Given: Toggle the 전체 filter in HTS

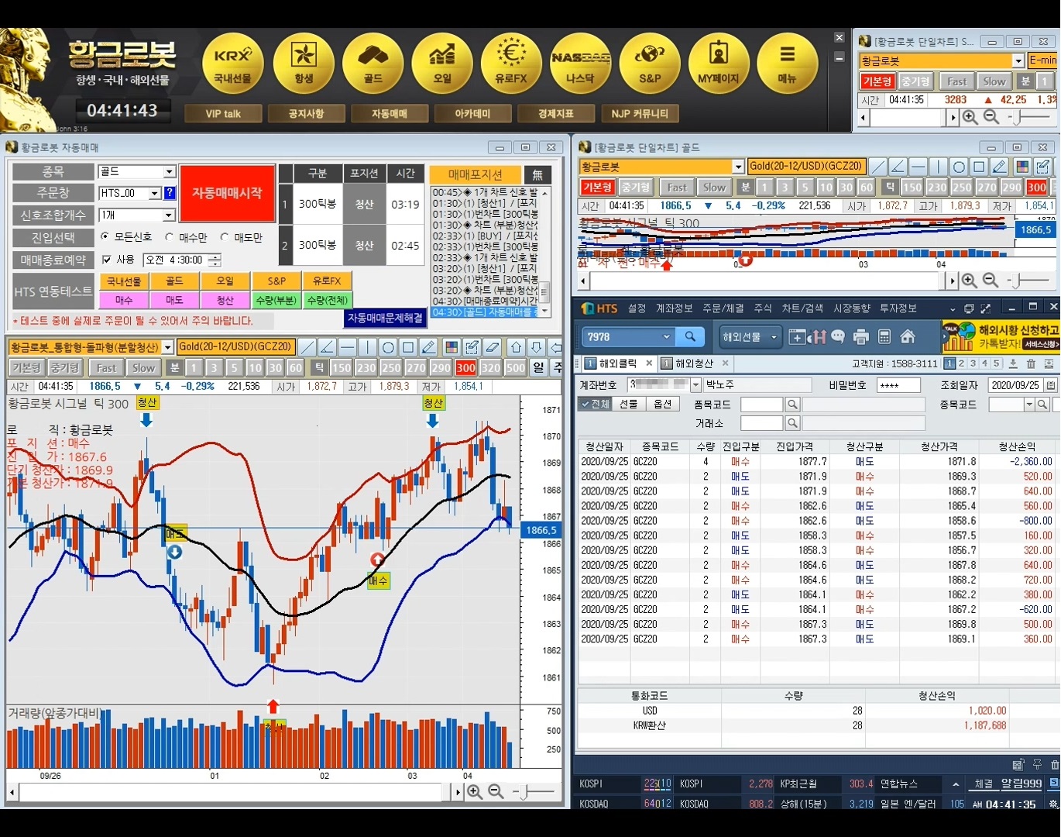Looking at the screenshot, I should (x=595, y=404).
